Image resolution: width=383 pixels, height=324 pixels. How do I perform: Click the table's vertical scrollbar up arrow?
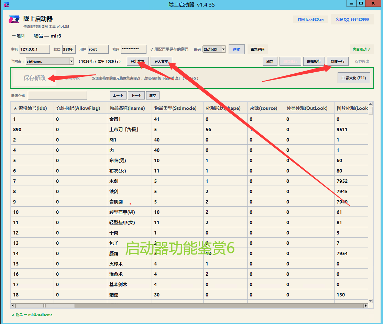pos(371,104)
